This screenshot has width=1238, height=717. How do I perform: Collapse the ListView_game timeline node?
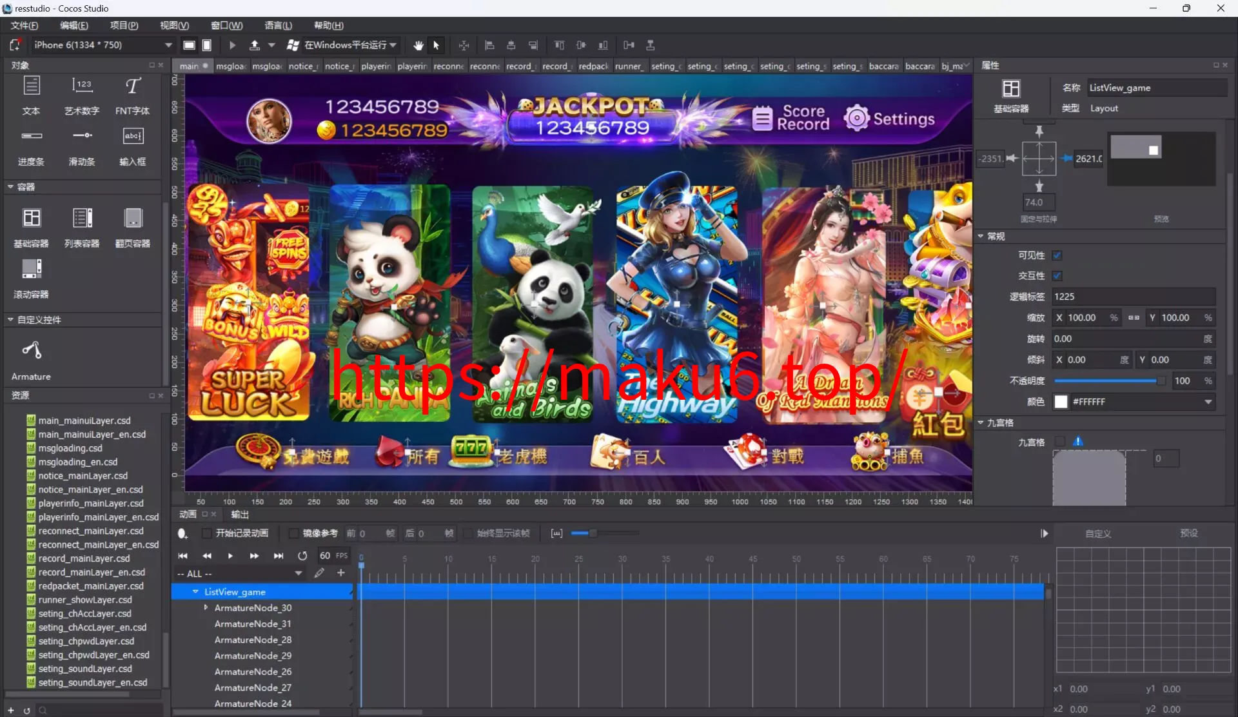click(x=195, y=592)
